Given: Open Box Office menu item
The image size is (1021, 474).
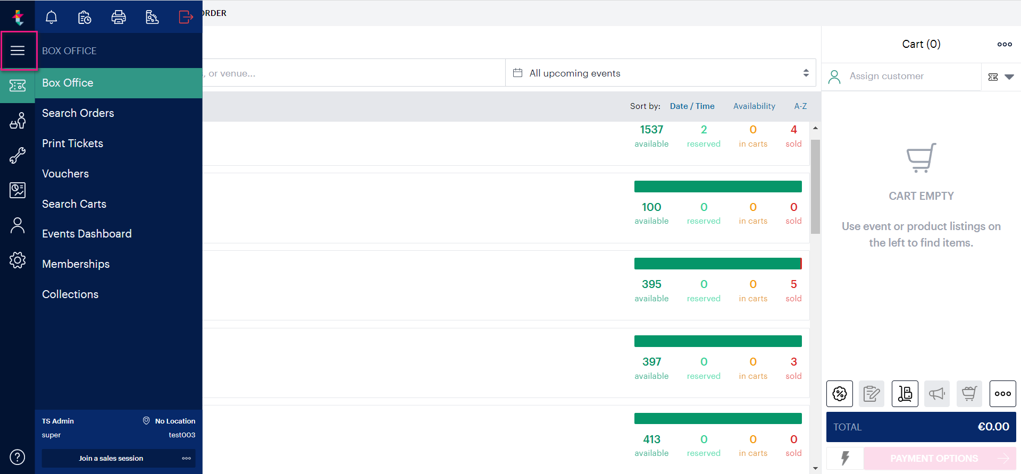Looking at the screenshot, I should (119, 83).
